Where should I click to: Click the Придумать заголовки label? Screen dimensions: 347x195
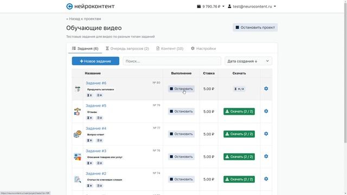pyautogui.click(x=100, y=89)
